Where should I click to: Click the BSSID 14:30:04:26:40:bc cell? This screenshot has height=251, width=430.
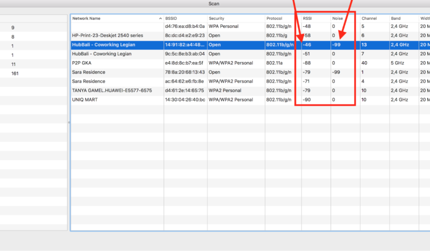click(185, 100)
